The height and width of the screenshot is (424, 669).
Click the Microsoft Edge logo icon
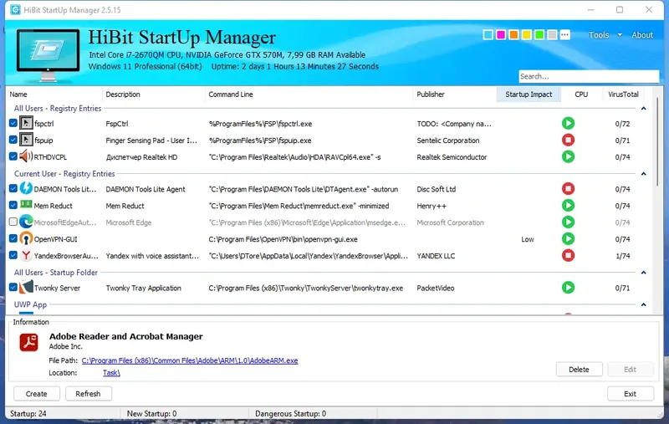[26, 222]
